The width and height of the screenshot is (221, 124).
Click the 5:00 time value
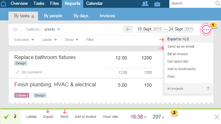point(122,85)
